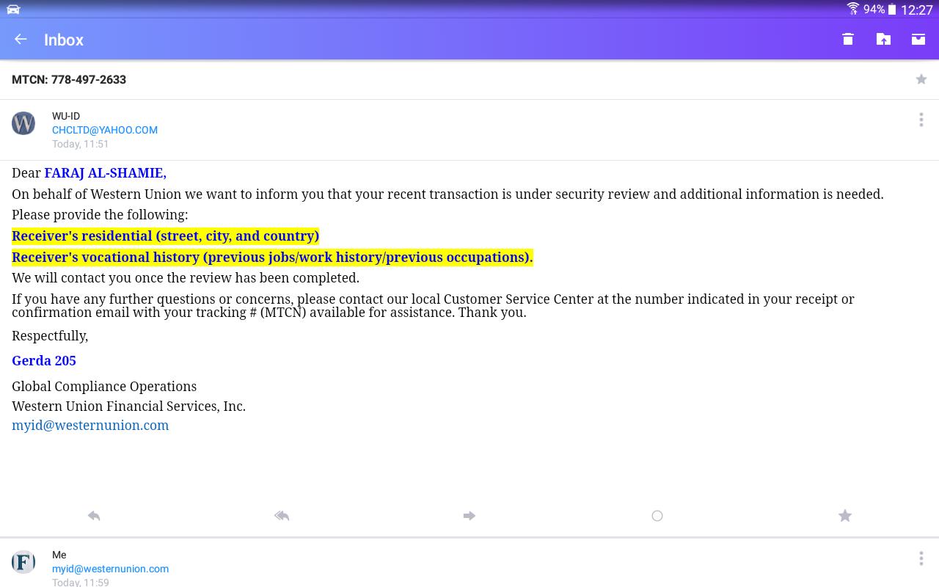Delete this email with the trash icon
The height and width of the screenshot is (587, 939).
pyautogui.click(x=848, y=40)
